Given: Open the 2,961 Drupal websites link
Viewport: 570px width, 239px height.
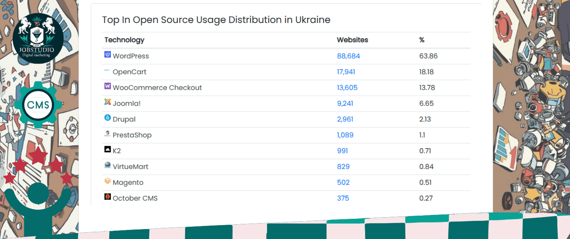Looking at the screenshot, I should [x=345, y=119].
